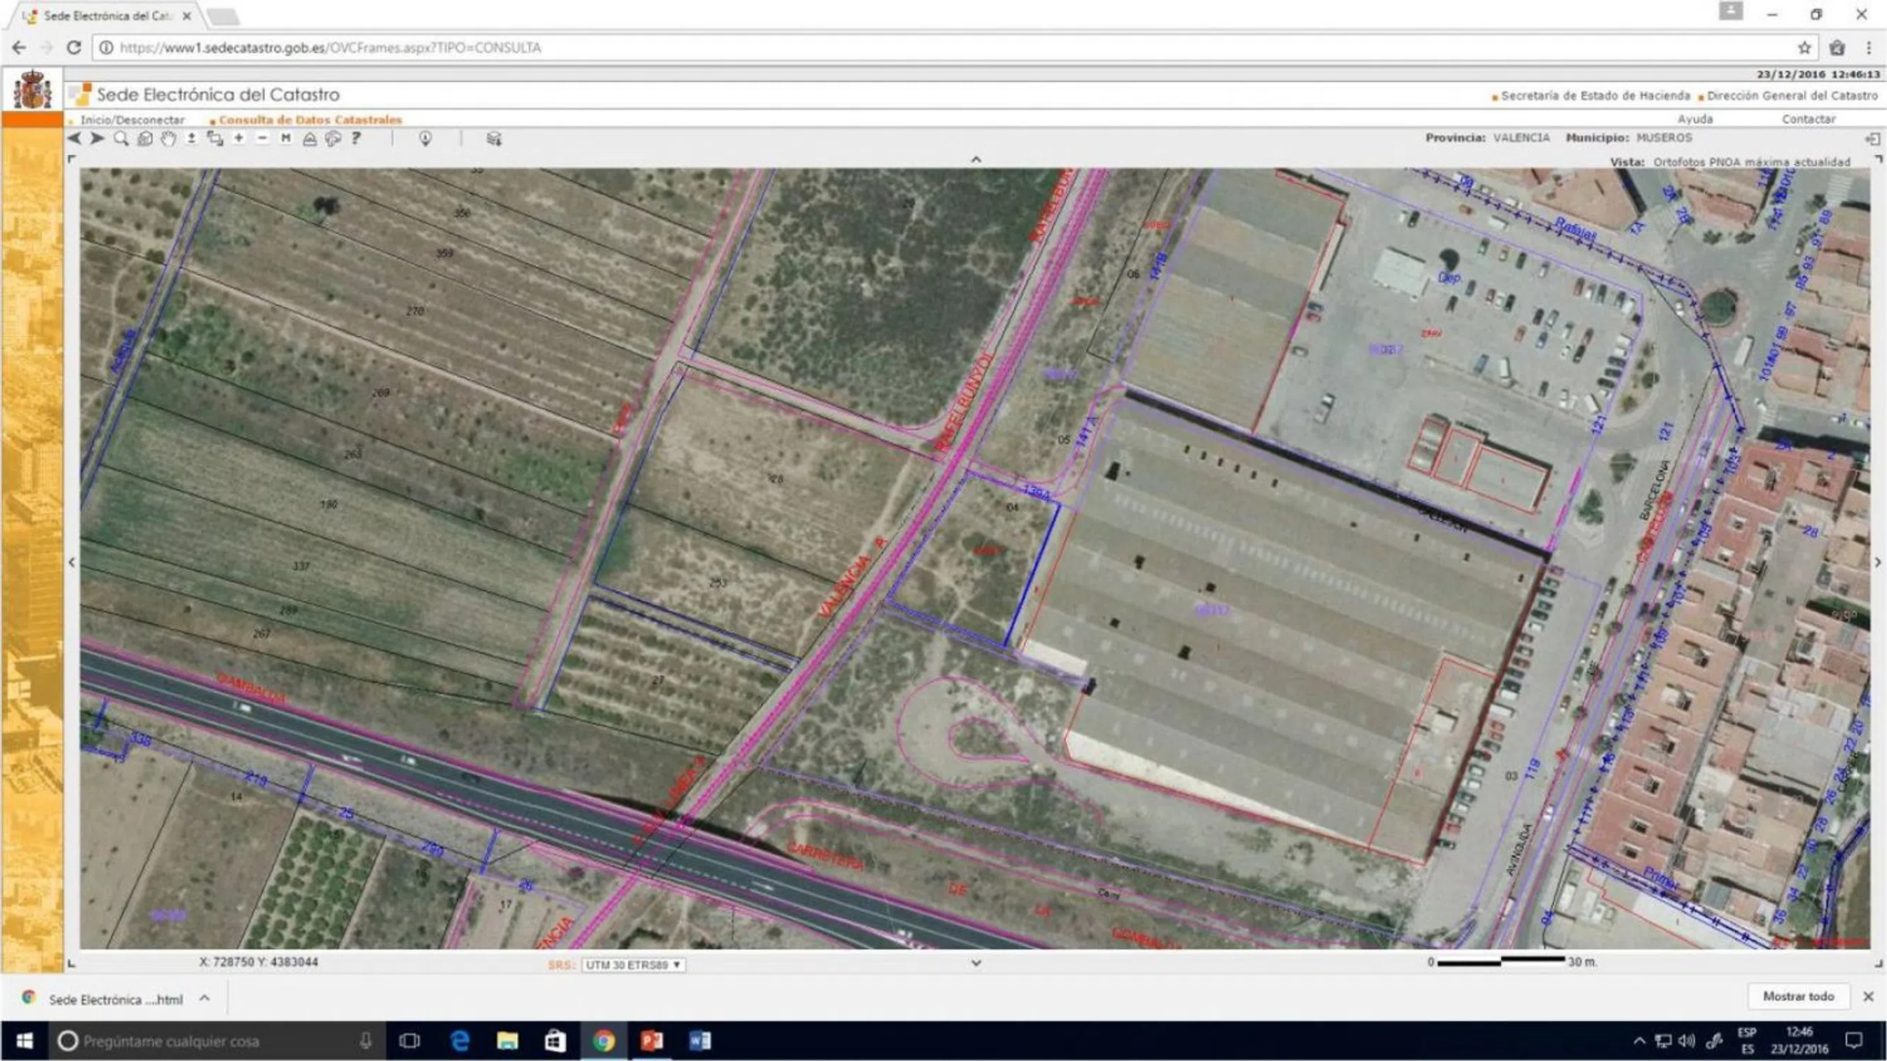Click the browser address bar URL
Viewport: 1887px width, 1061px height.
pyautogui.click(x=330, y=47)
